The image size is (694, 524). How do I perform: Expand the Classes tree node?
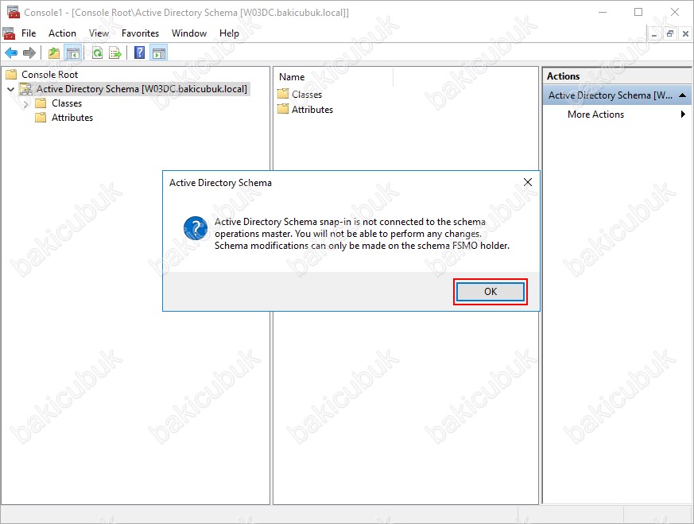click(x=25, y=103)
